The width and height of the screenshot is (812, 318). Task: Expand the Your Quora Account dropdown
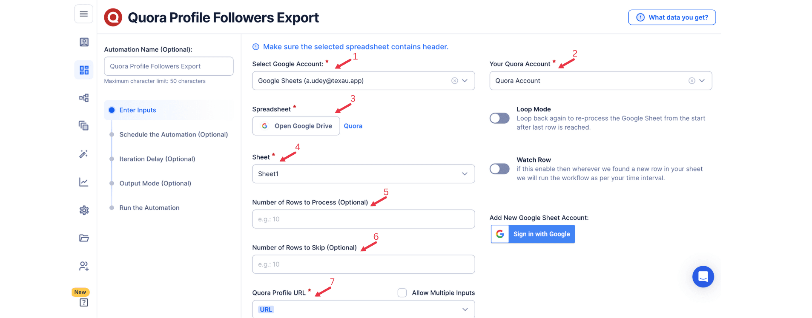(702, 81)
